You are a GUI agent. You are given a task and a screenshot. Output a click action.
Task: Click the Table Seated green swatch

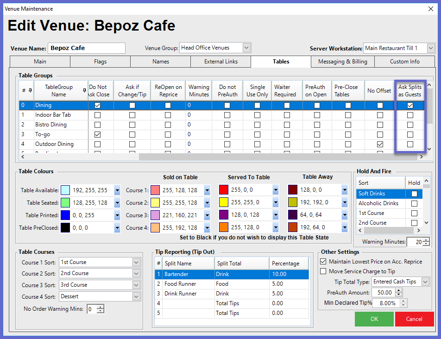point(65,203)
